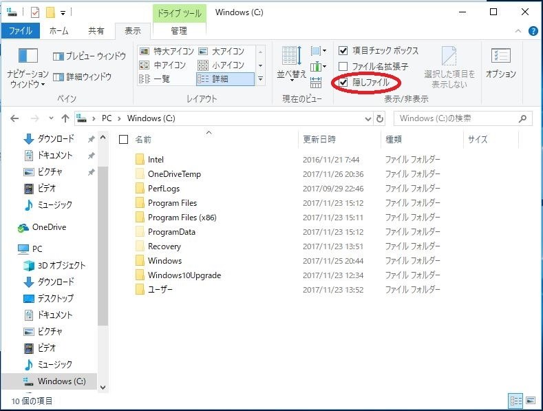Click navigation pane scrollbar up arrow

(x=103, y=138)
